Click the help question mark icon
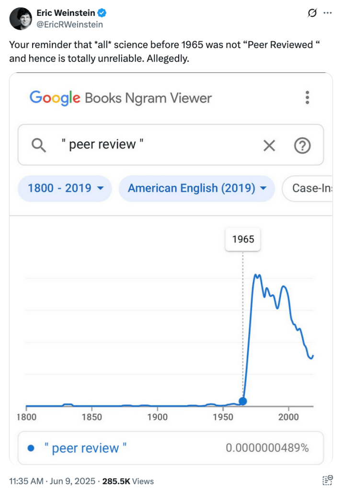This screenshot has height=491, width=342. pyautogui.click(x=302, y=145)
